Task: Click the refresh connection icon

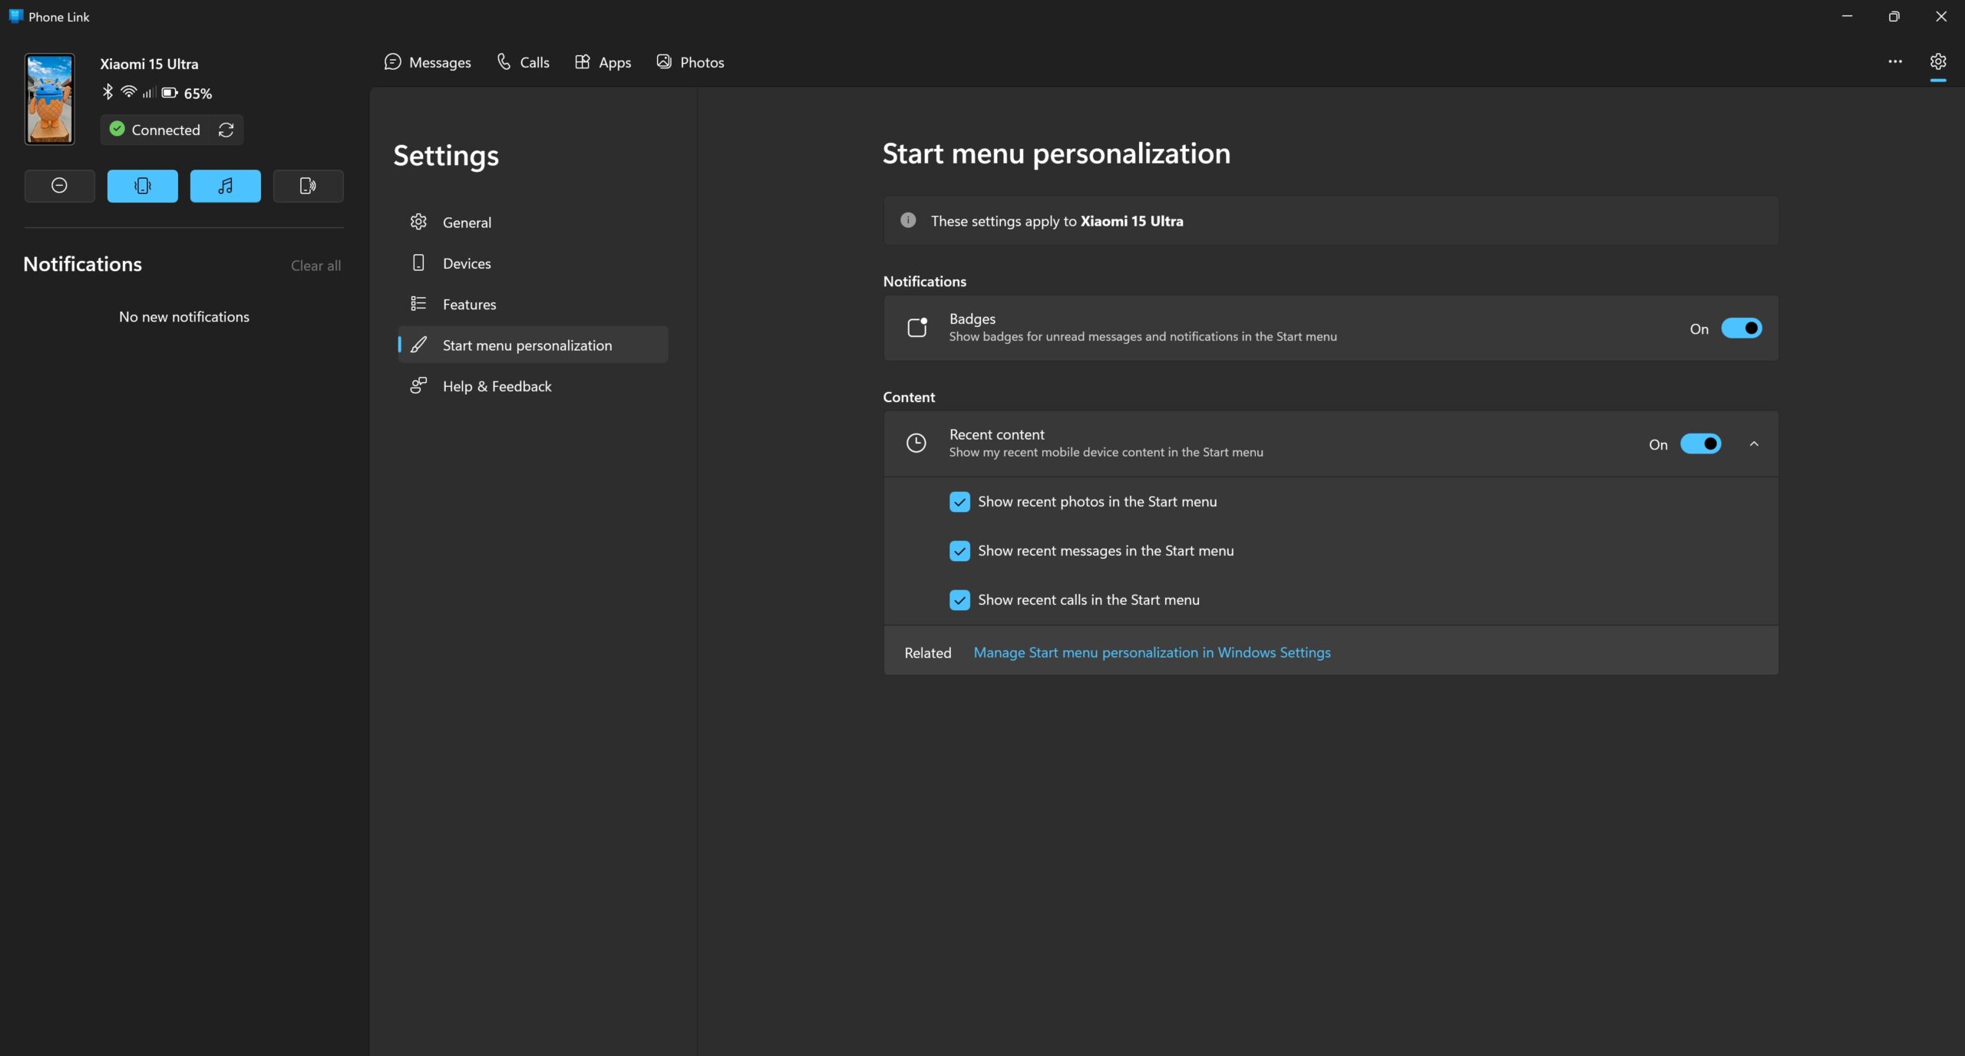Action: click(226, 130)
